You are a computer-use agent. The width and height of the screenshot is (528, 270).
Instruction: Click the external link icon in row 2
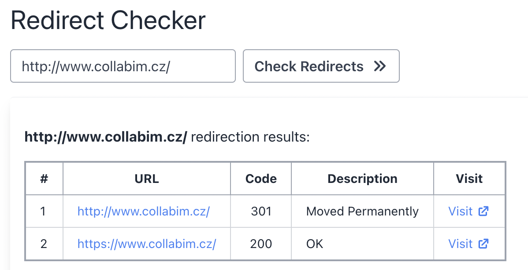tap(483, 244)
